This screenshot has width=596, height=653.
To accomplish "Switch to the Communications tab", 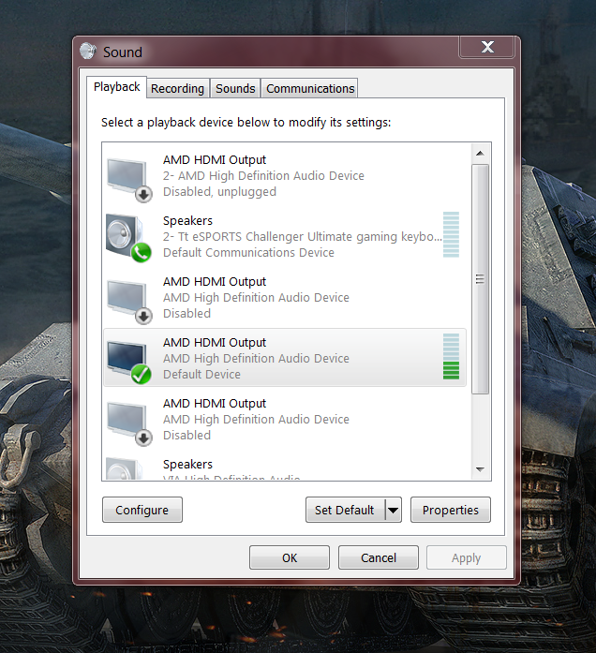I will coord(310,88).
